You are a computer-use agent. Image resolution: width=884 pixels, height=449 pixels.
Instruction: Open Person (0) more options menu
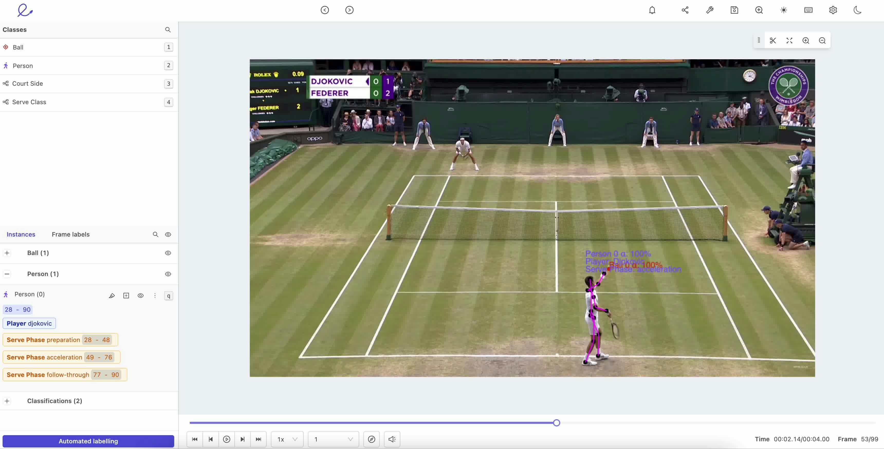pos(155,296)
